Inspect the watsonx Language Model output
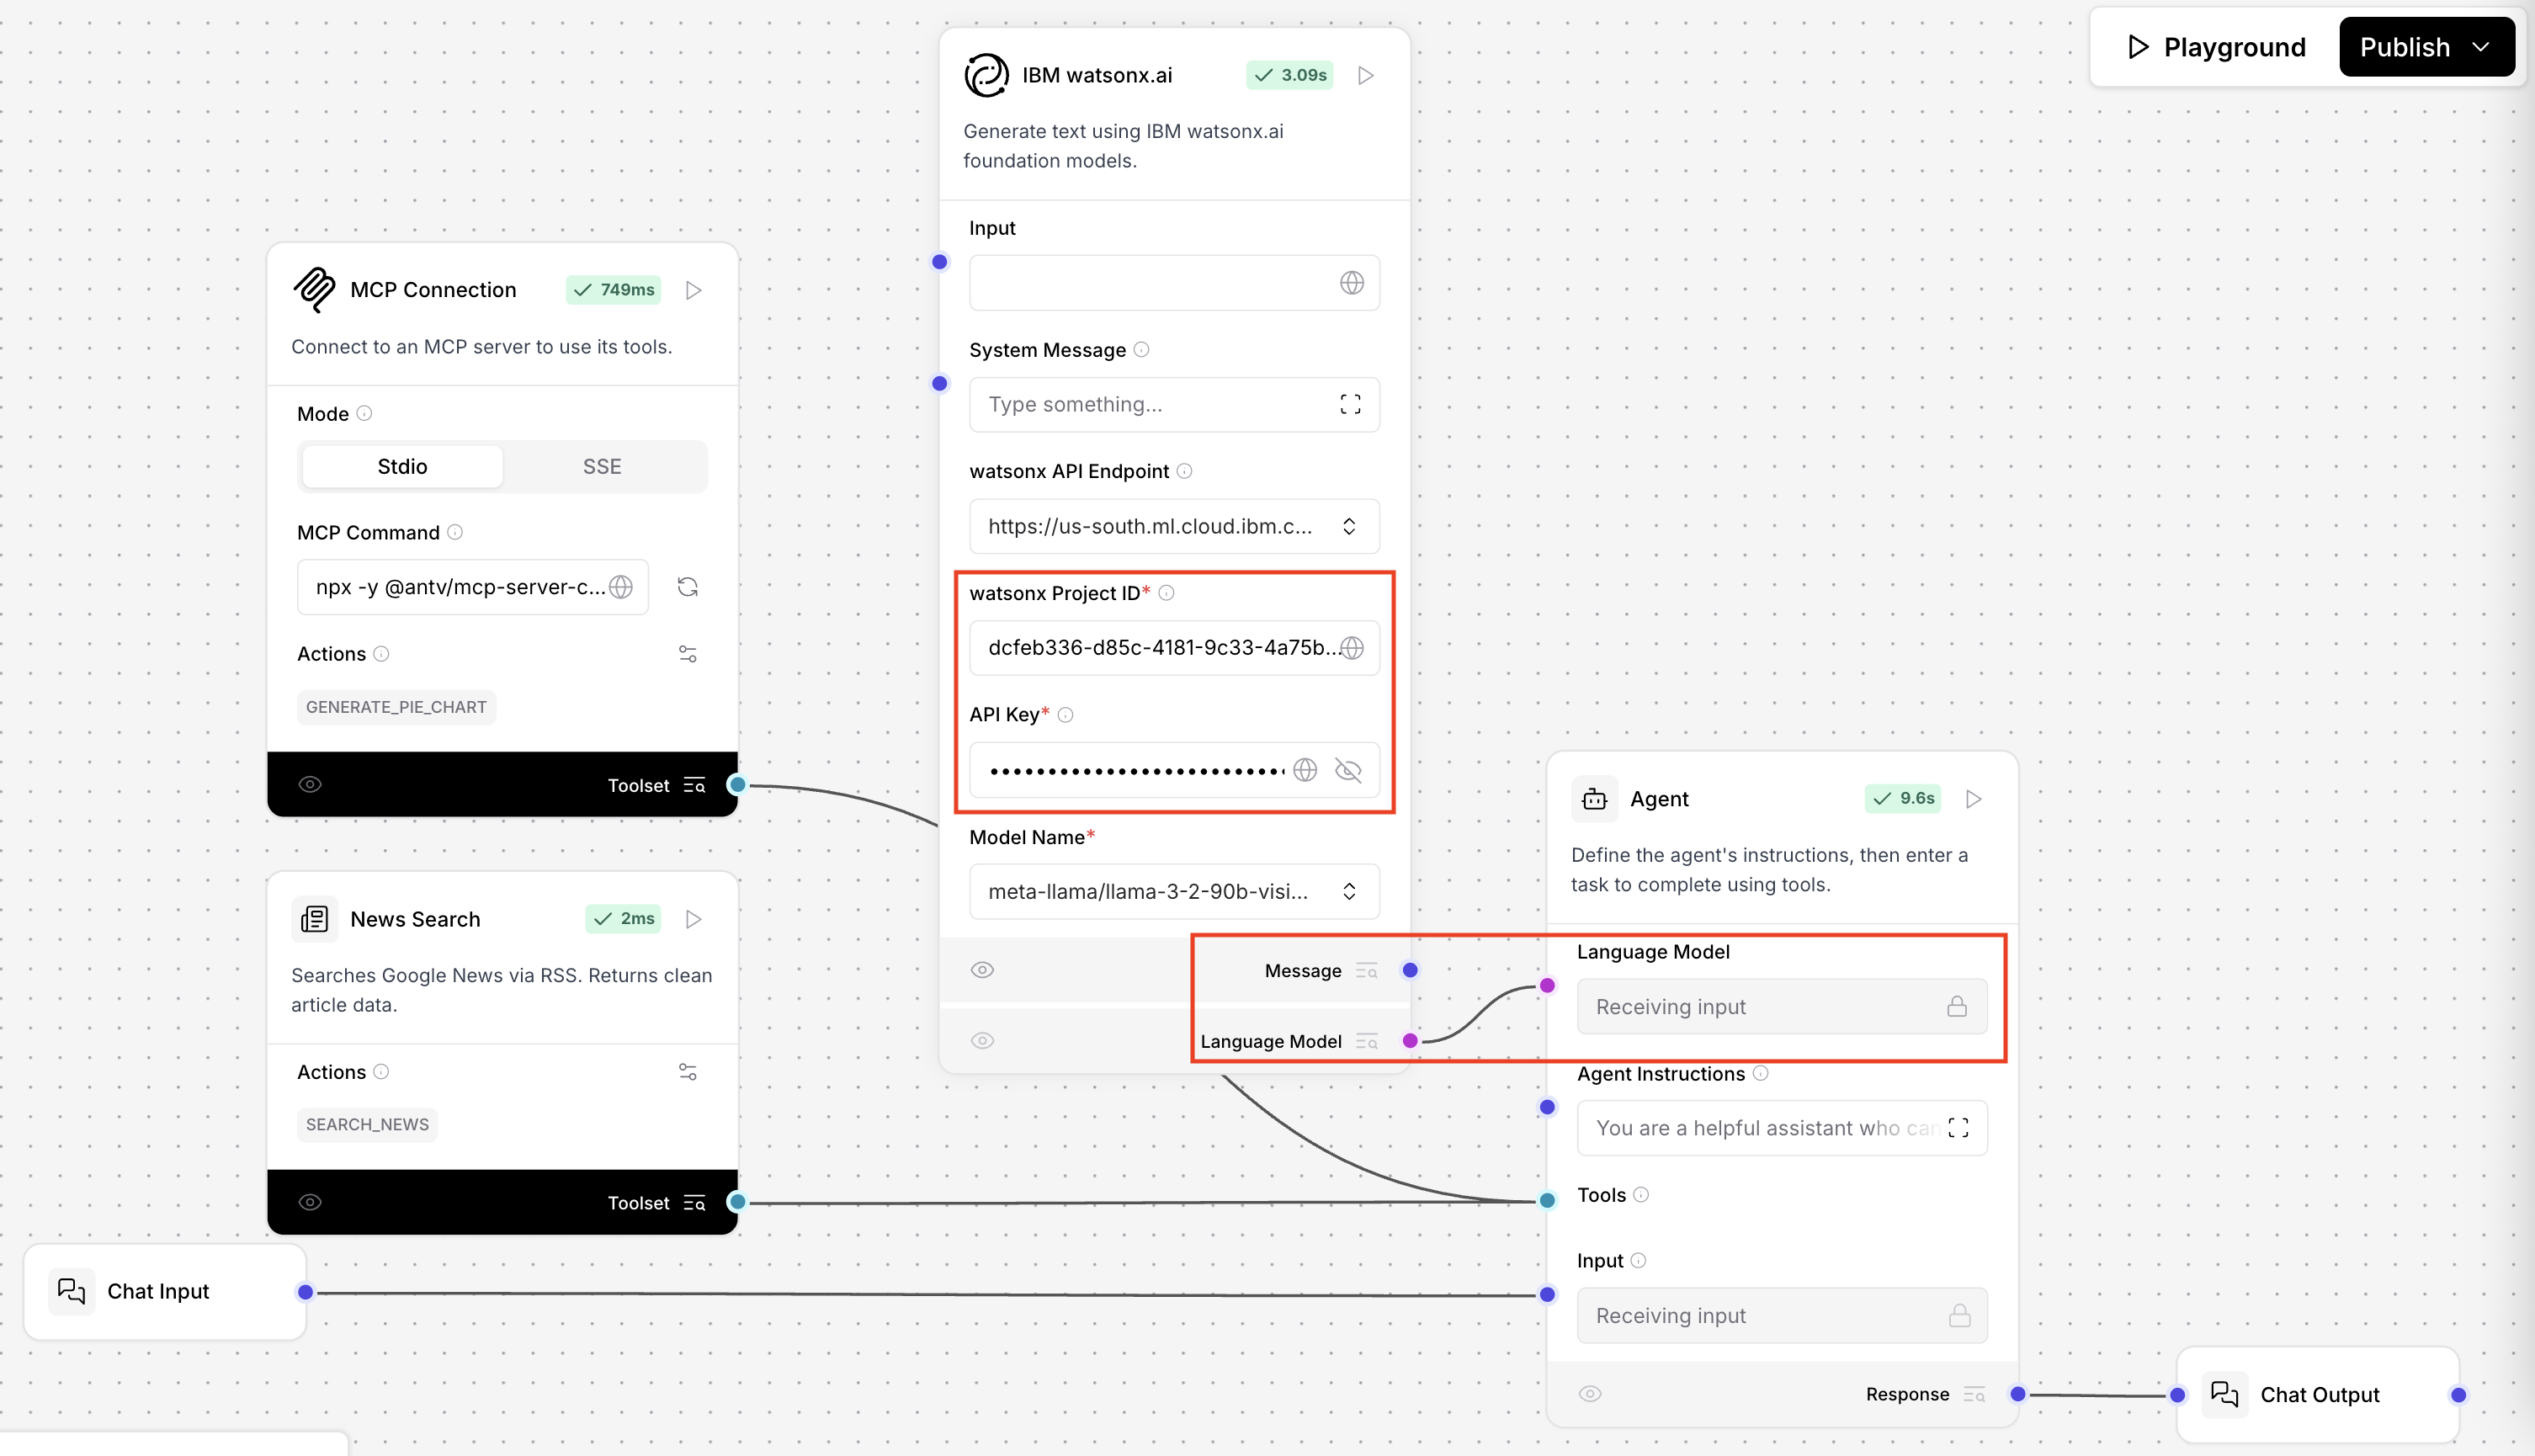The image size is (2535, 1456). pos(1366,1042)
